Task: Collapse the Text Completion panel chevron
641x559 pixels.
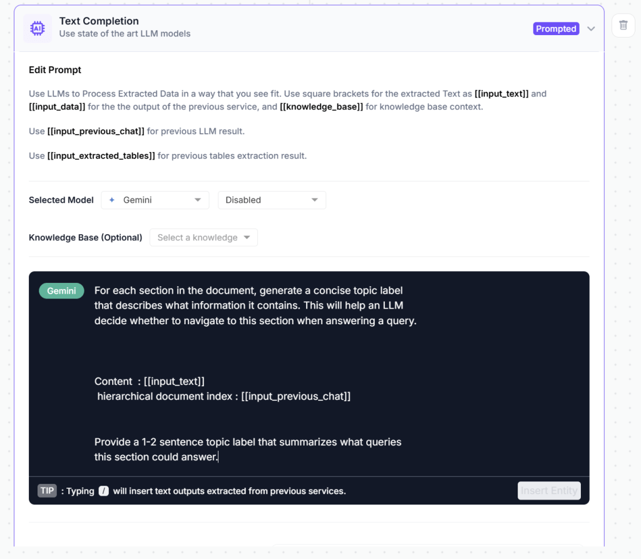Action: pos(591,29)
